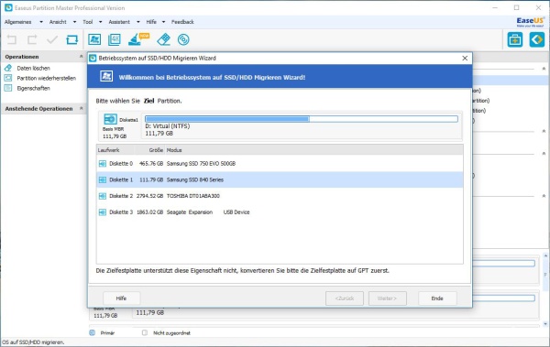Expand the Allgemeines dropdown arrow
Viewport: 550px width, 347px height.
41,22
